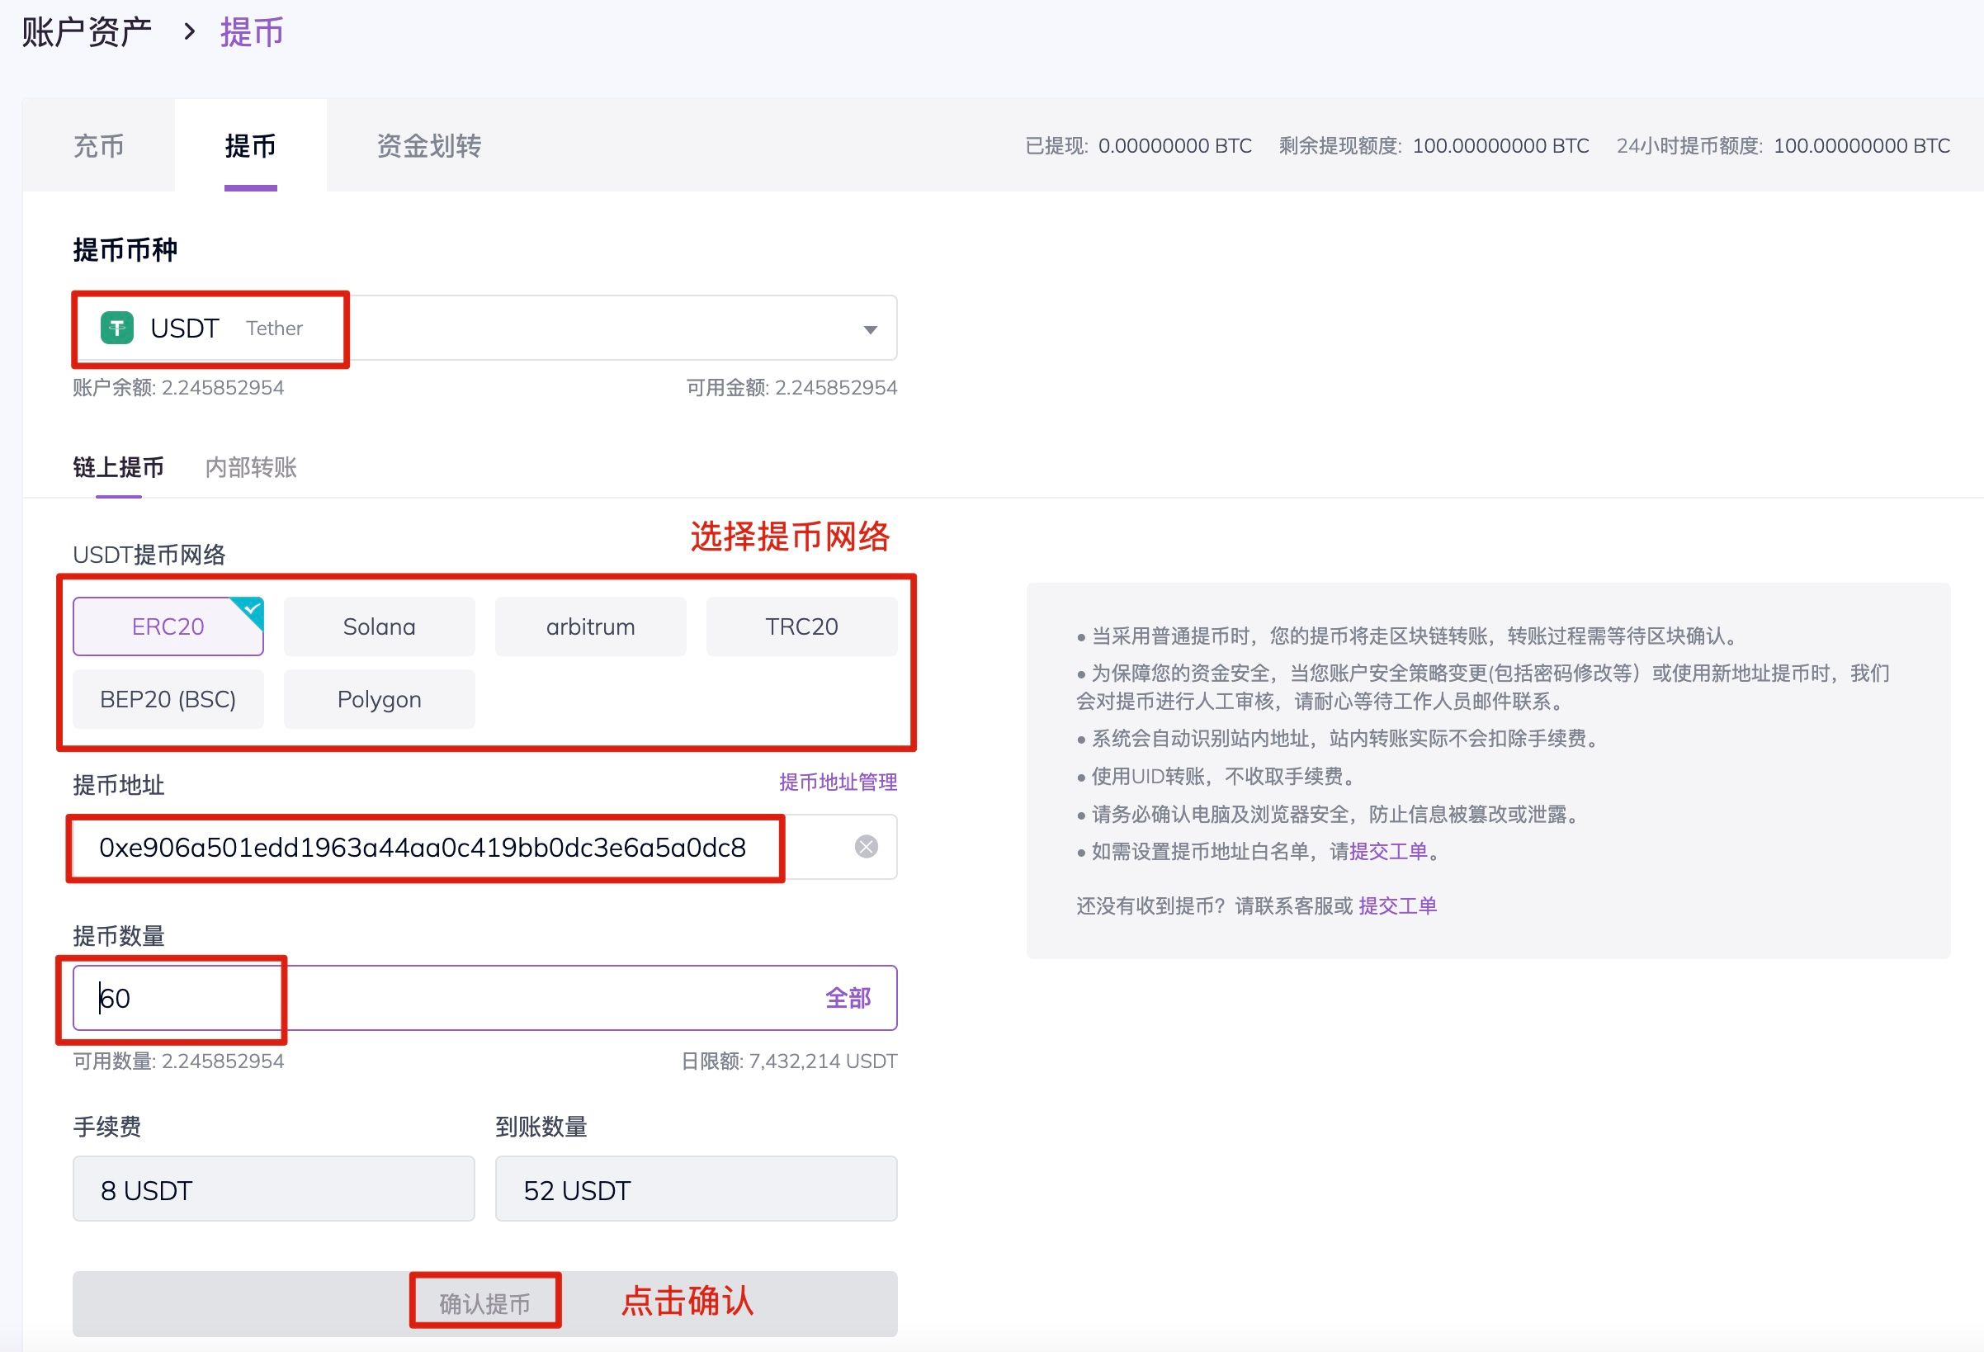This screenshot has width=1984, height=1352.
Task: Open 提币地址管理 address management link
Action: coord(838,782)
